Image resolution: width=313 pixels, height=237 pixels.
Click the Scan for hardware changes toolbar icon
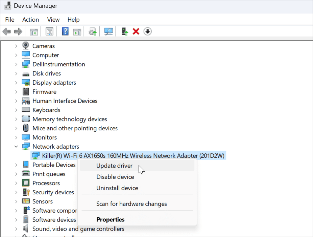pos(109,31)
